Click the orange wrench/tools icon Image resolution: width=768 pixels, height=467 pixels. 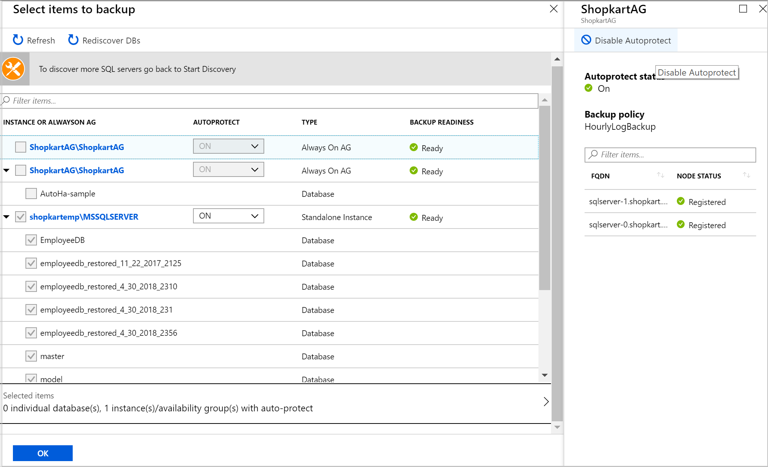14,69
